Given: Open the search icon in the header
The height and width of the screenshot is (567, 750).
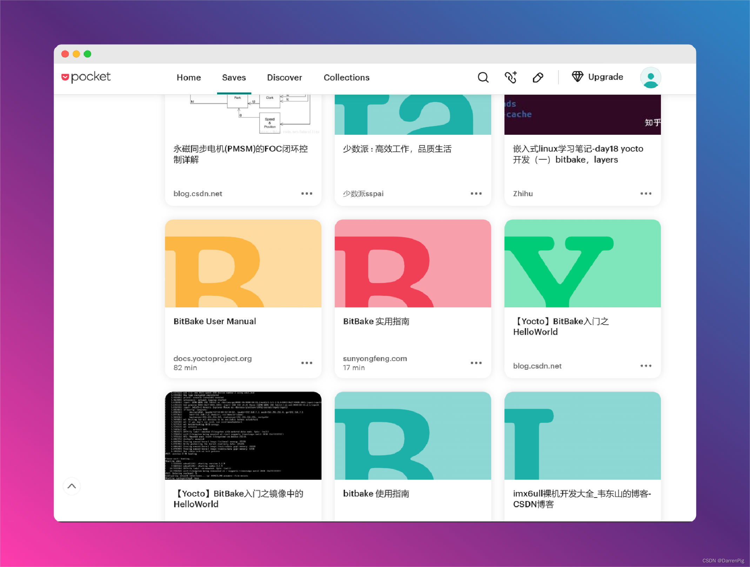Looking at the screenshot, I should pyautogui.click(x=483, y=77).
